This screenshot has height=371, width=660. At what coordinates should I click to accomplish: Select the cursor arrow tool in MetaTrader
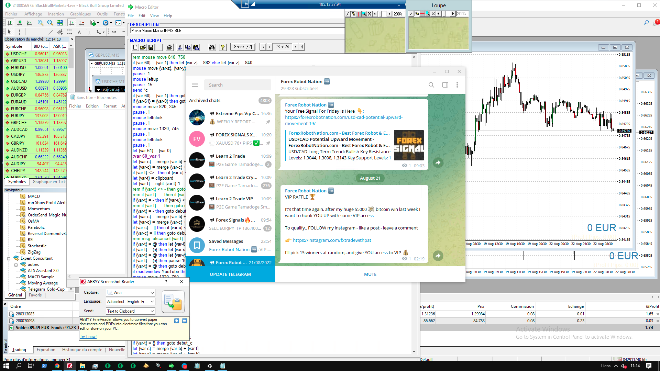click(x=10, y=32)
